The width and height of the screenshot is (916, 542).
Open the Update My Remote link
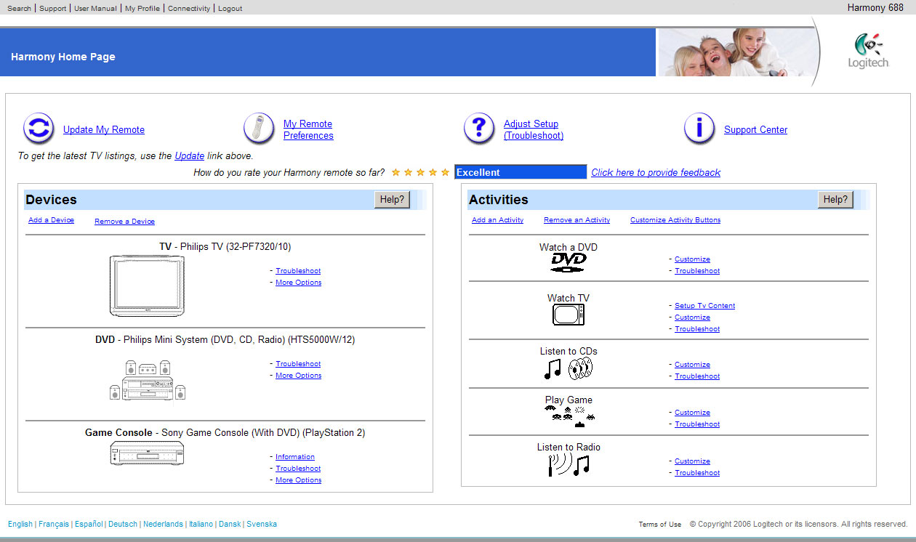click(x=104, y=130)
